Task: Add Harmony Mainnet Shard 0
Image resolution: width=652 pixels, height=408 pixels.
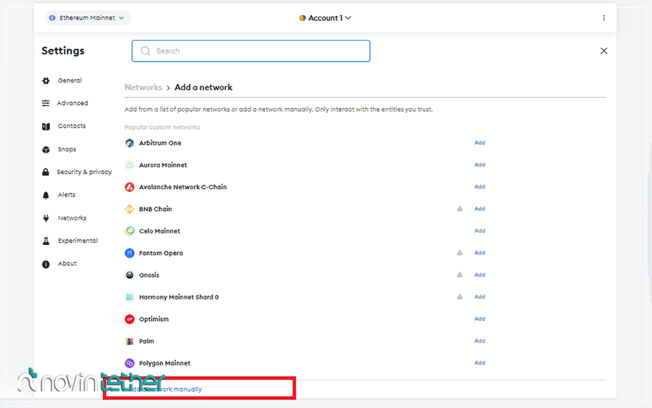Action: pos(480,297)
